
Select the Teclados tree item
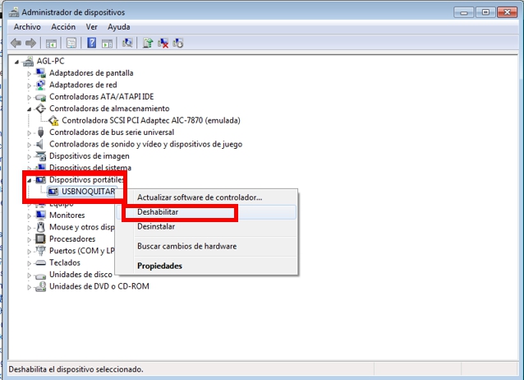point(65,262)
